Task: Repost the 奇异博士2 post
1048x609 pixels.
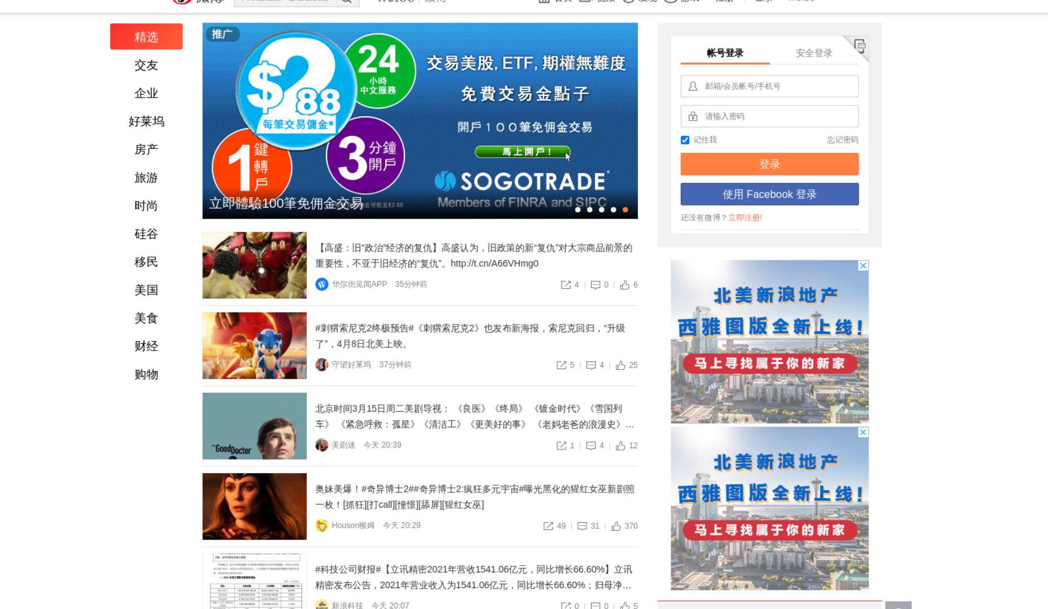Action: point(548,526)
